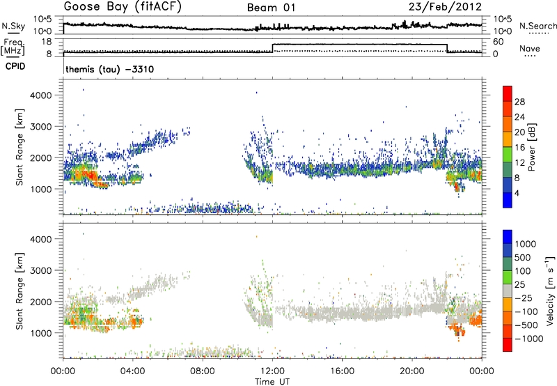This screenshot has width=557, height=386.
Task: Click the "N.Search" legend label
Action: [x=538, y=26]
